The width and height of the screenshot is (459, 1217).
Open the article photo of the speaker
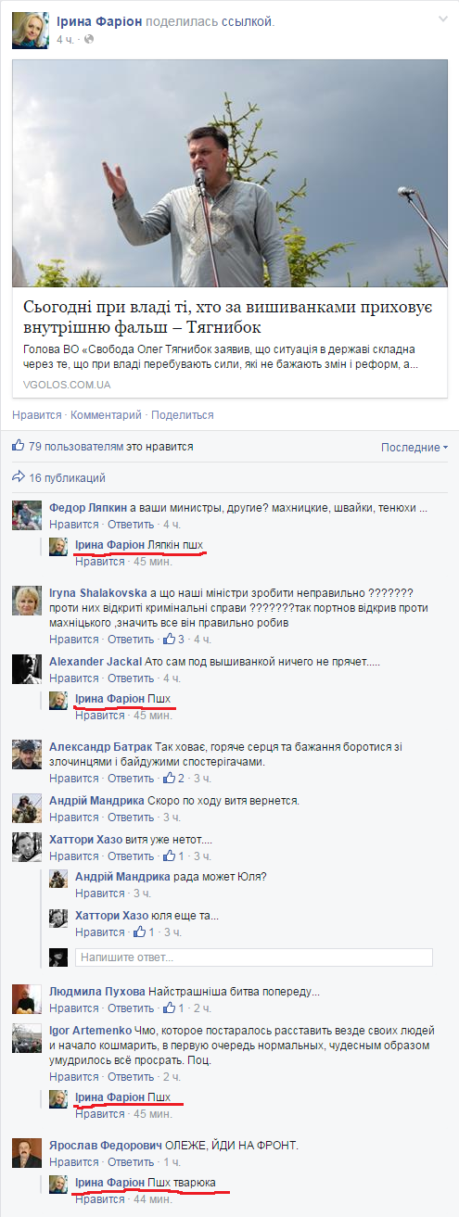230,173
